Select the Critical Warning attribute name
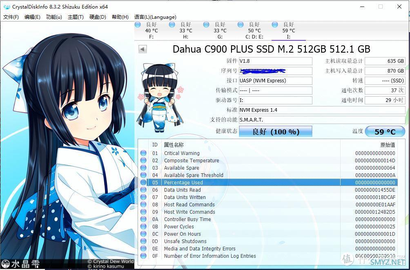 point(182,153)
